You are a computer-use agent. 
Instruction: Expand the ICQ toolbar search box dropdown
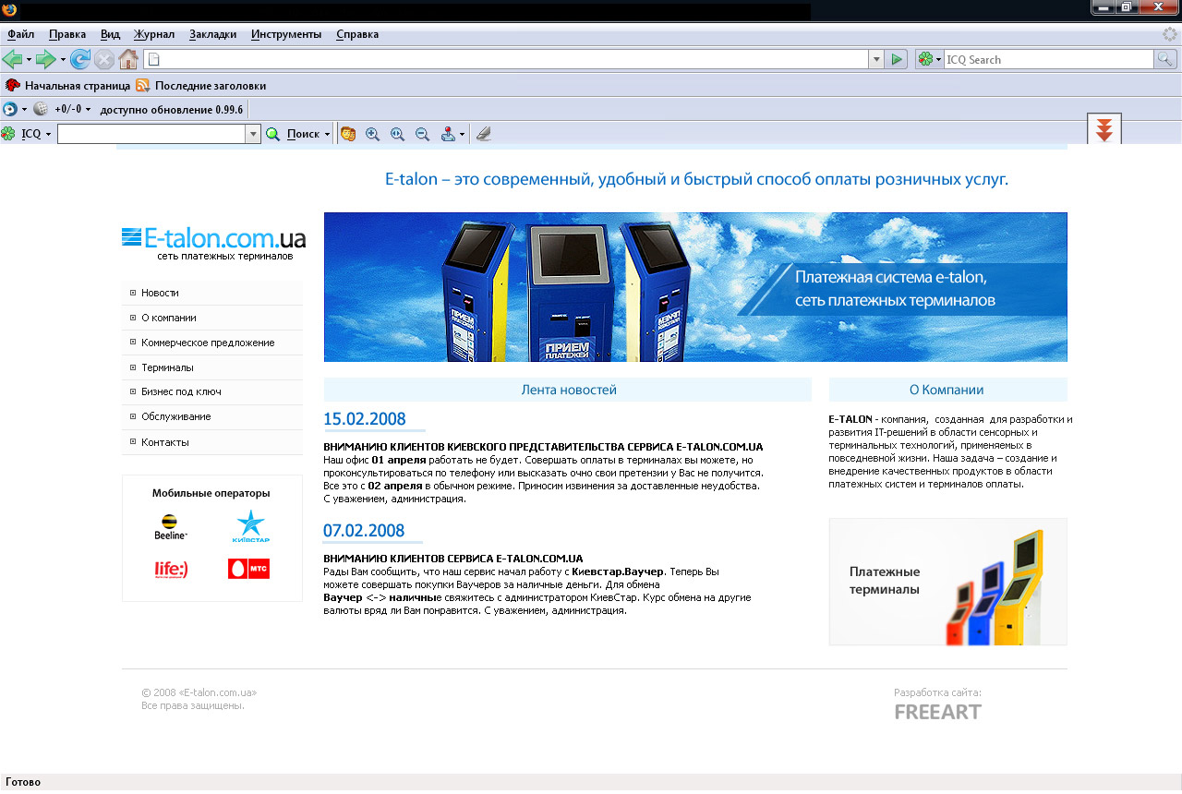[x=253, y=134]
